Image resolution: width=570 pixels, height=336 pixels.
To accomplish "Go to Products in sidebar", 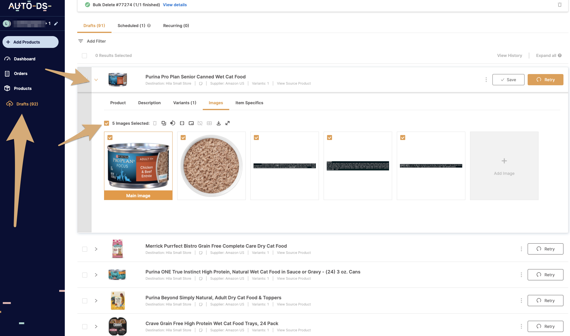I will coord(18,88).
